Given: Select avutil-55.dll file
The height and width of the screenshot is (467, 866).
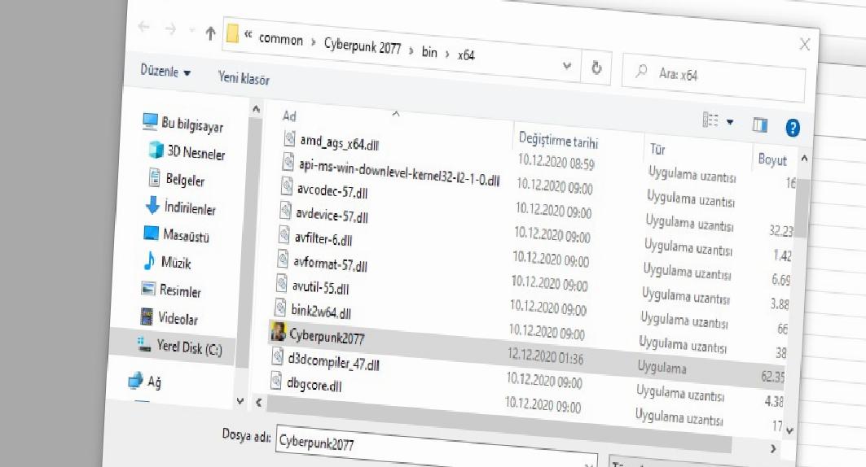Looking at the screenshot, I should tap(320, 287).
